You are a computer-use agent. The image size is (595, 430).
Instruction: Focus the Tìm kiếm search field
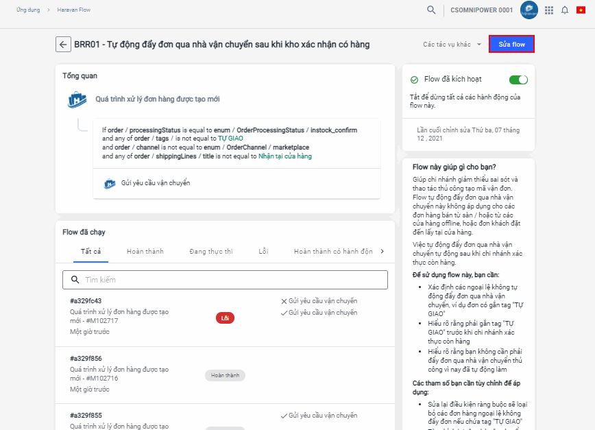pos(225,280)
